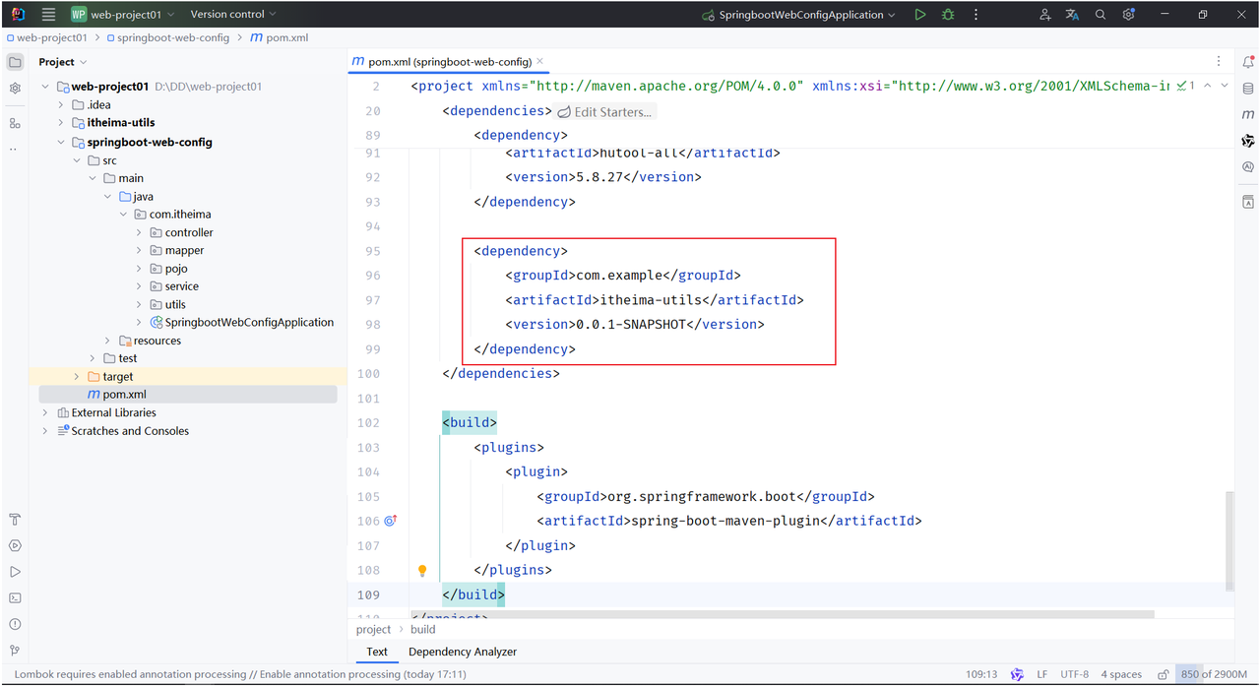Open the Git tool window icon

(15, 651)
